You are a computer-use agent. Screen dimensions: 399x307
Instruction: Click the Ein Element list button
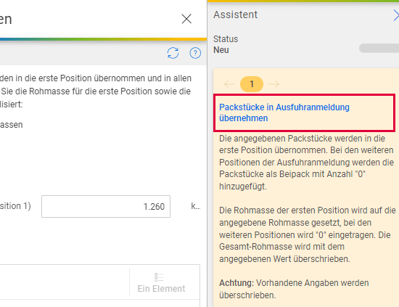click(161, 283)
